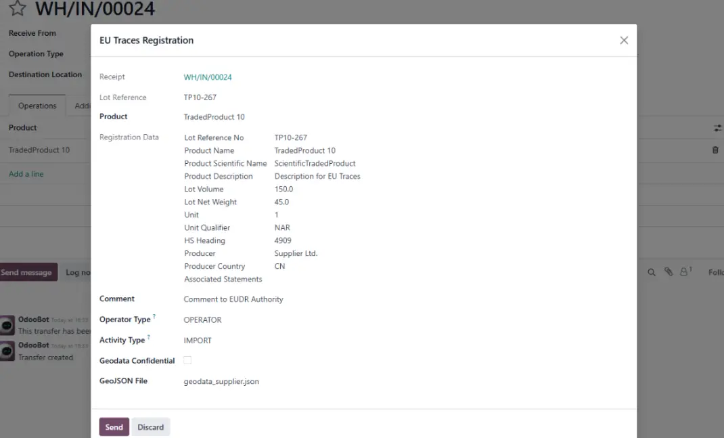This screenshot has height=438, width=724.
Task: Click the chatter search magnifier icon
Action: click(x=652, y=272)
